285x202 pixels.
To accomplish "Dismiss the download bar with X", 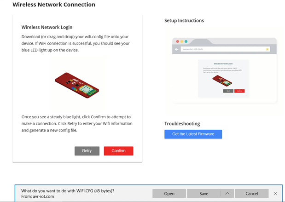I will [275, 194].
